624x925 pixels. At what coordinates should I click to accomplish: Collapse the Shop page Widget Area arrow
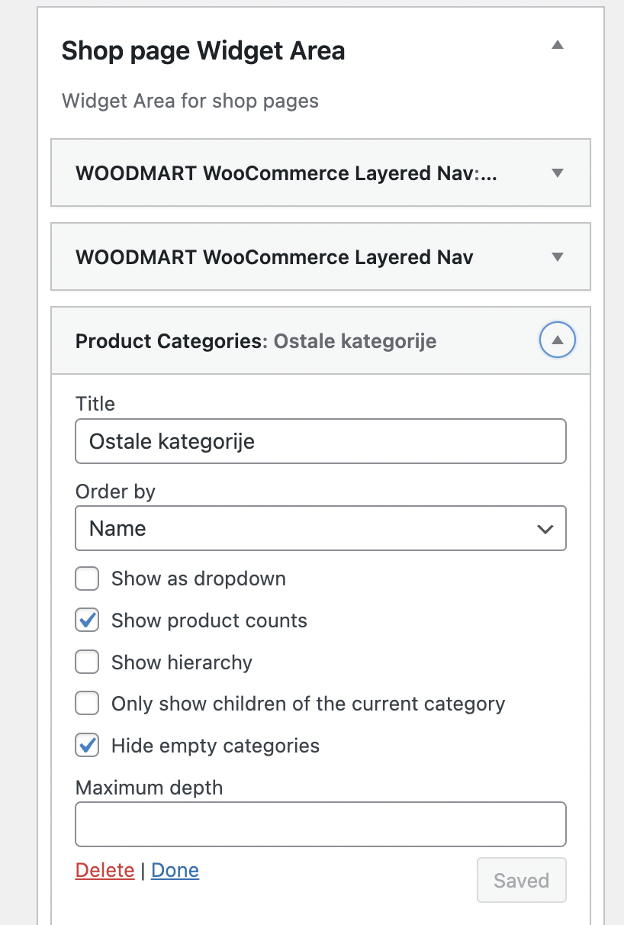pyautogui.click(x=558, y=45)
